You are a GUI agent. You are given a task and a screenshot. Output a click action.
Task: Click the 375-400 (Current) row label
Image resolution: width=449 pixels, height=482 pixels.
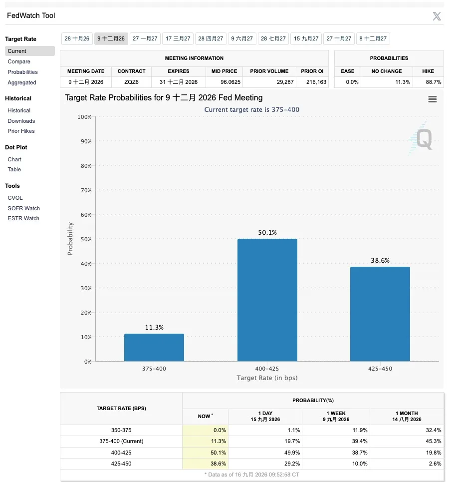121,441
